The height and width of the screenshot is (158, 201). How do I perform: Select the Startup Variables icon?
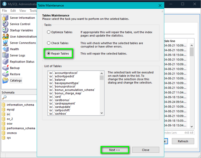pyautogui.click(x=5, y=30)
